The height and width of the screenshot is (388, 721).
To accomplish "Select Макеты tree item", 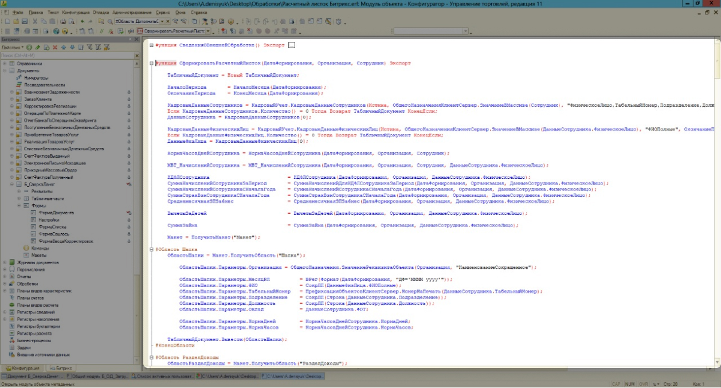I will point(38,255).
